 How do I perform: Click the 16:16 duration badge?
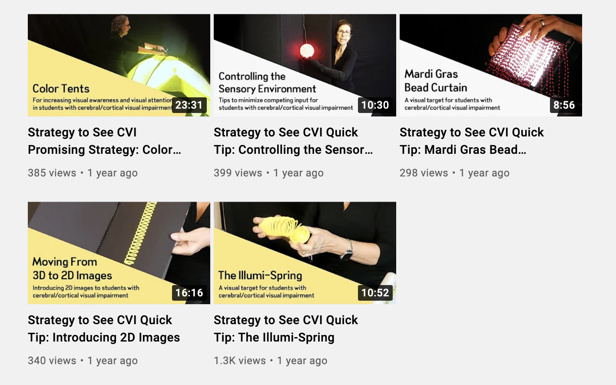point(189,293)
